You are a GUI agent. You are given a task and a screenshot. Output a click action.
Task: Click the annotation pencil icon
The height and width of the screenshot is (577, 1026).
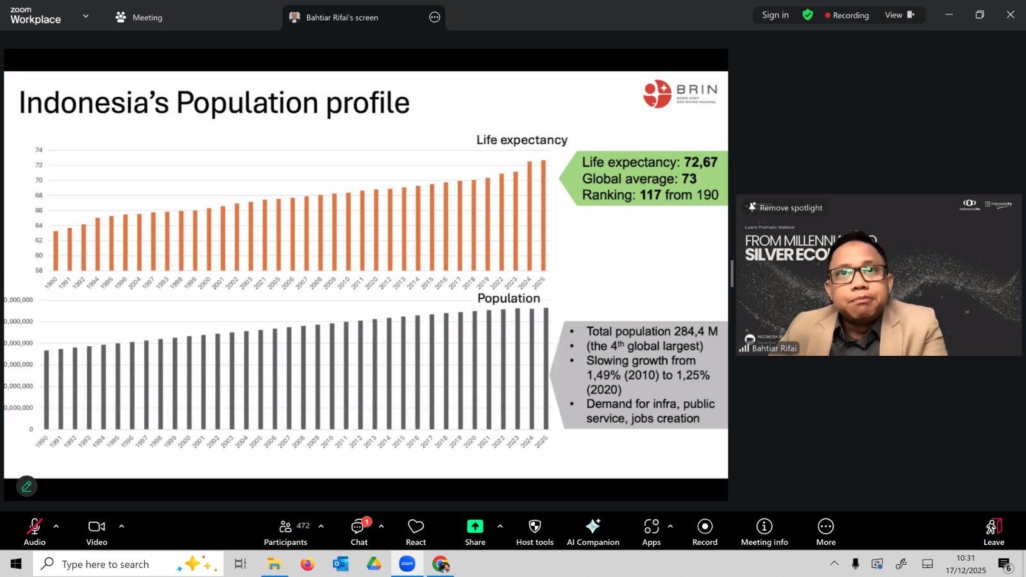[27, 487]
